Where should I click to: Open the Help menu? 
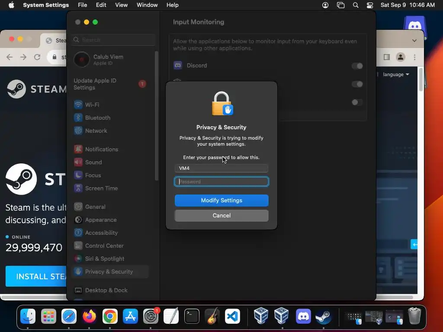coord(172,5)
